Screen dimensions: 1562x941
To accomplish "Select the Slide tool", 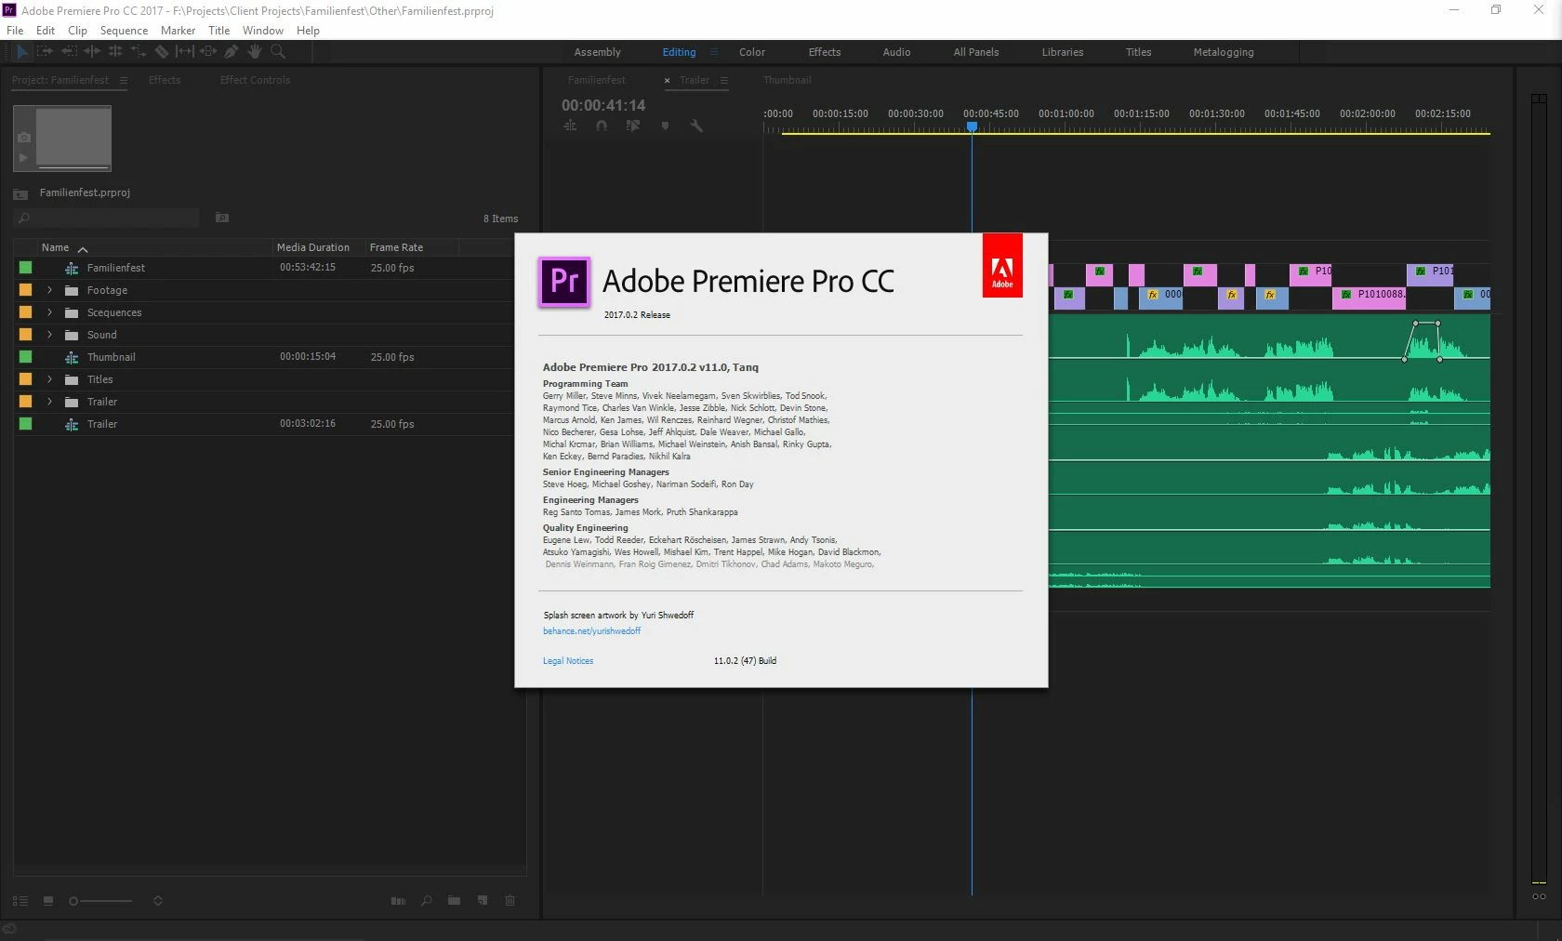I will pos(208,52).
